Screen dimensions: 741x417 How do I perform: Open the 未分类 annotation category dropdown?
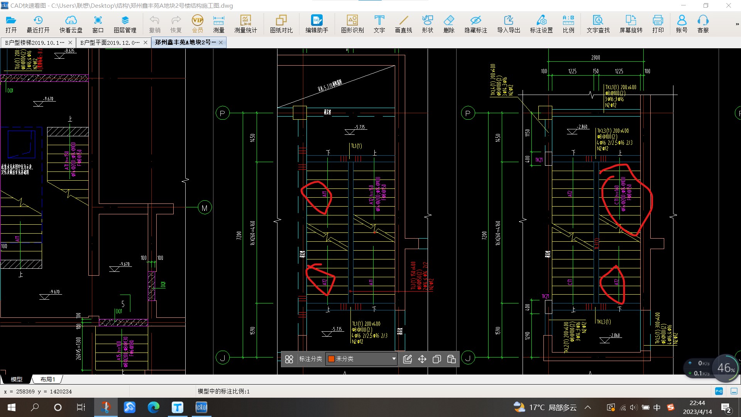point(361,359)
